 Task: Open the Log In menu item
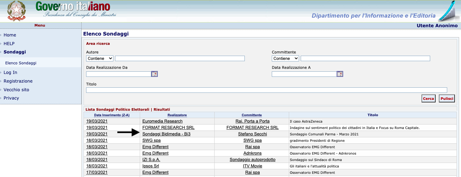(x=11, y=73)
